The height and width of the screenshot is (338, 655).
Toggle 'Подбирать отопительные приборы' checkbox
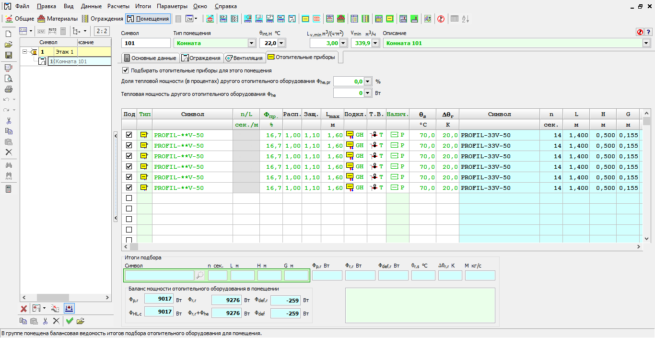click(x=126, y=70)
